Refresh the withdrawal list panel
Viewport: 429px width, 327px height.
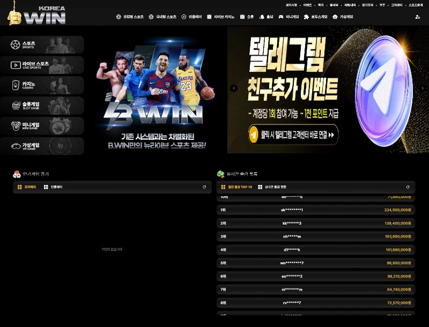point(408,187)
